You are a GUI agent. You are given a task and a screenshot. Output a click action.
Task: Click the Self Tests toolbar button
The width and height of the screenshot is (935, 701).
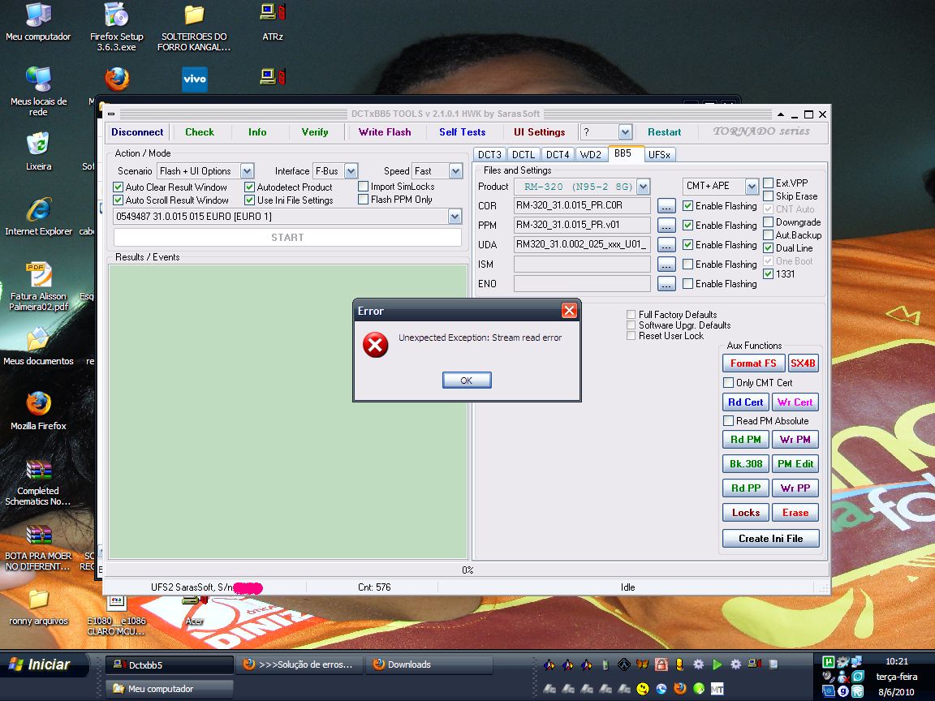[x=462, y=132]
